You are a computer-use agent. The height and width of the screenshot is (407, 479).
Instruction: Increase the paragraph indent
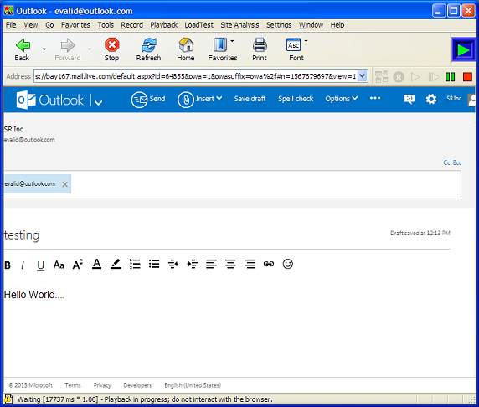click(x=193, y=264)
